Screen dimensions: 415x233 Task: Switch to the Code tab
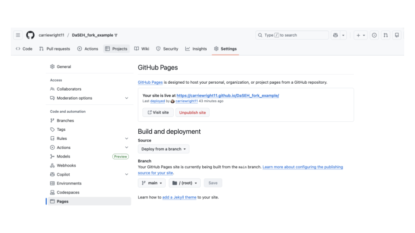(24, 49)
